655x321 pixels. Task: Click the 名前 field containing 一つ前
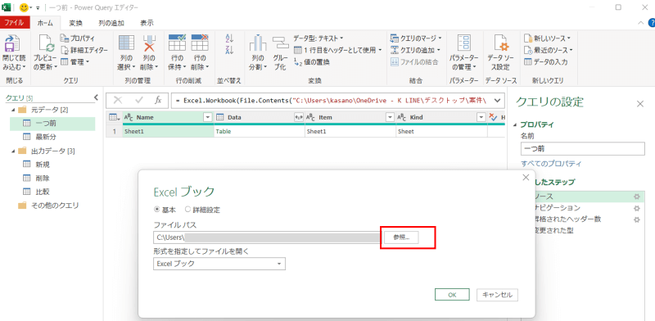pyautogui.click(x=583, y=148)
